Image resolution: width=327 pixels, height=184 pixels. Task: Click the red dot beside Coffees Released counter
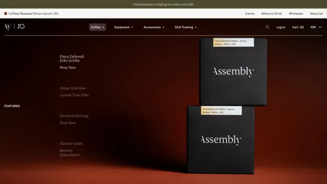[x=6, y=13]
